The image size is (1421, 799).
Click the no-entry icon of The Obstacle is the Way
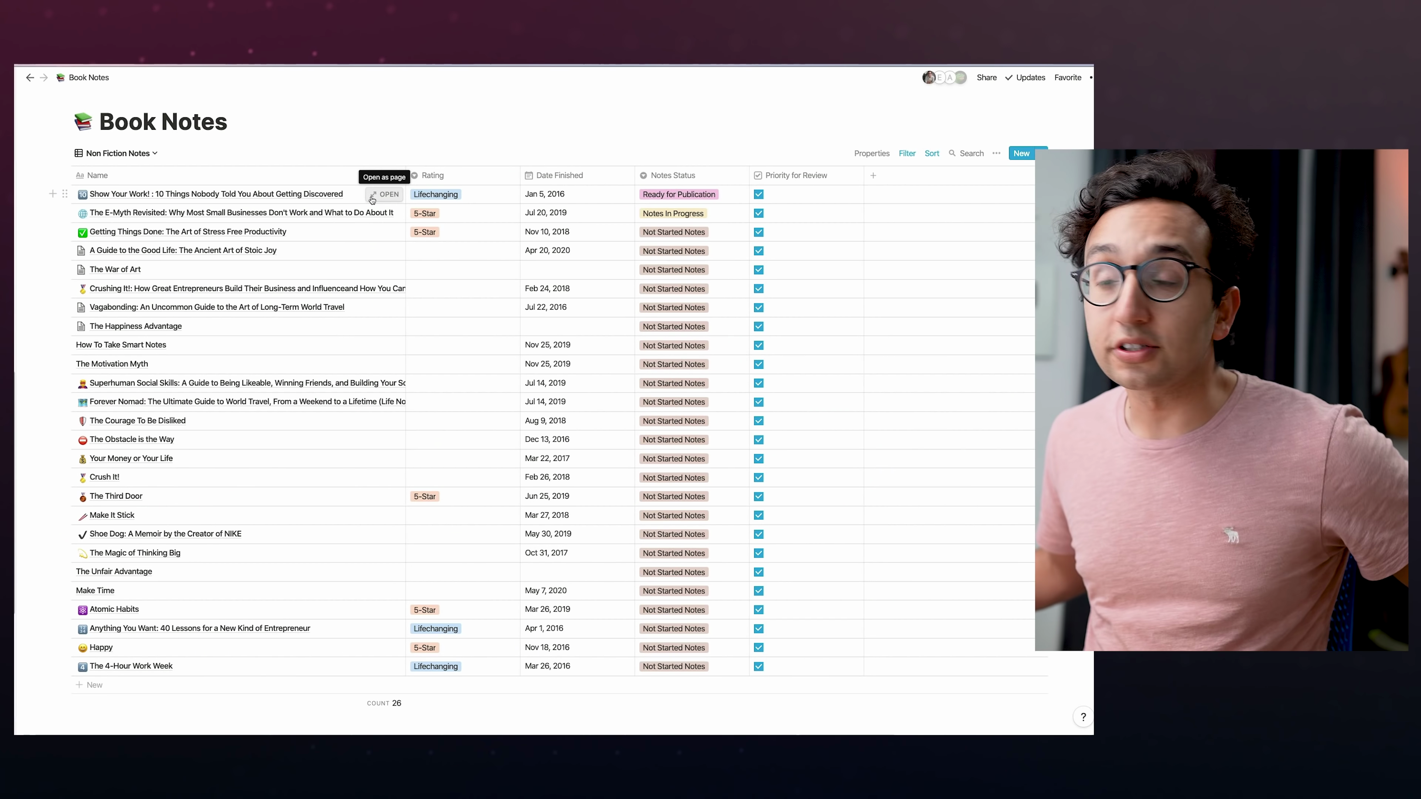[x=83, y=440]
